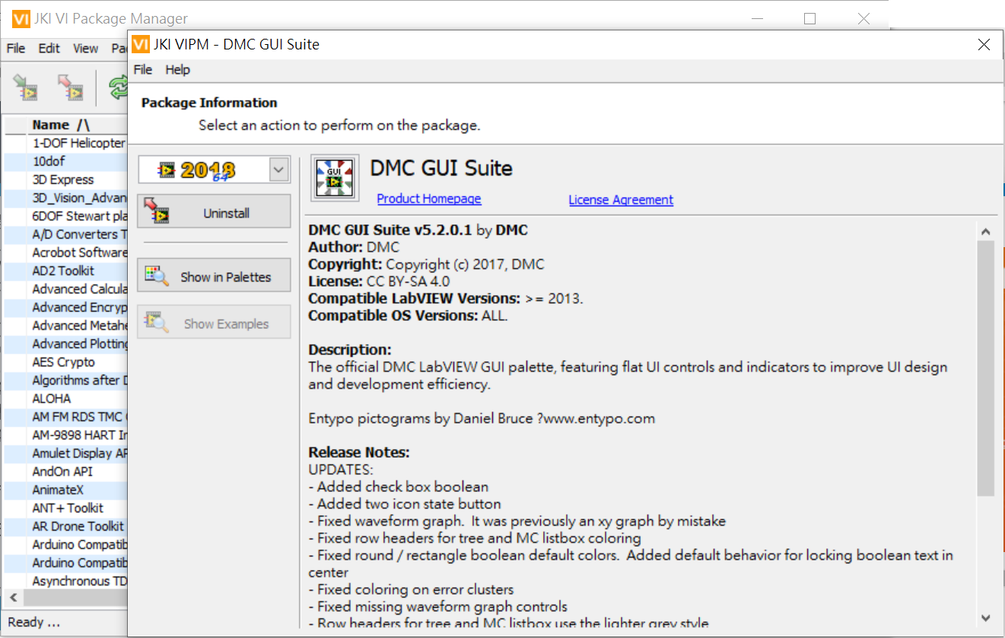Screen dimensions: 1005x638
Task: Select the ANT+ Toolkit package row
Action: coord(65,508)
